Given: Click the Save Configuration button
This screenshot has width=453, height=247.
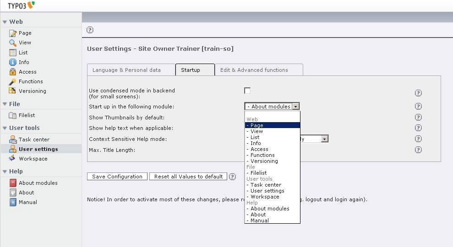Looking at the screenshot, I should click(117, 177).
